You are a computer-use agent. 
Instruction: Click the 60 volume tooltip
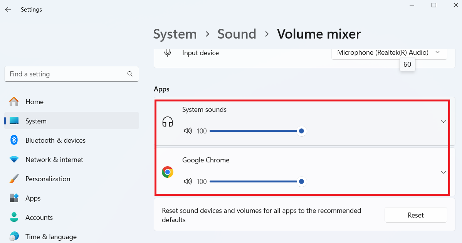pos(407,64)
